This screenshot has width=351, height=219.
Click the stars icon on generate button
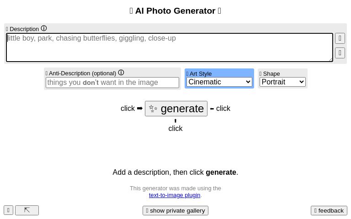pyautogui.click(x=153, y=109)
